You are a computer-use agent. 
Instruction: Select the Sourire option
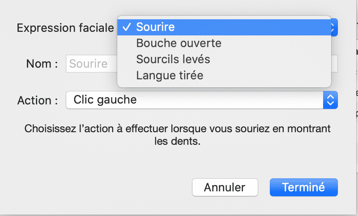coord(155,27)
